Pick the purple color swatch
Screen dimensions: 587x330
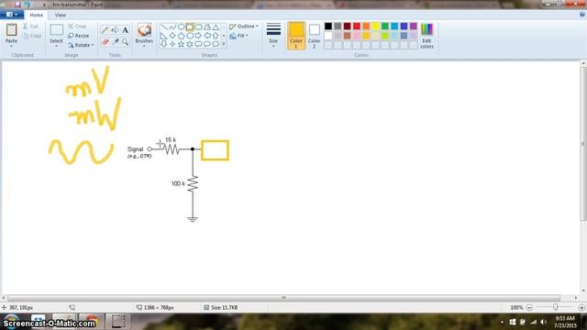[414, 27]
